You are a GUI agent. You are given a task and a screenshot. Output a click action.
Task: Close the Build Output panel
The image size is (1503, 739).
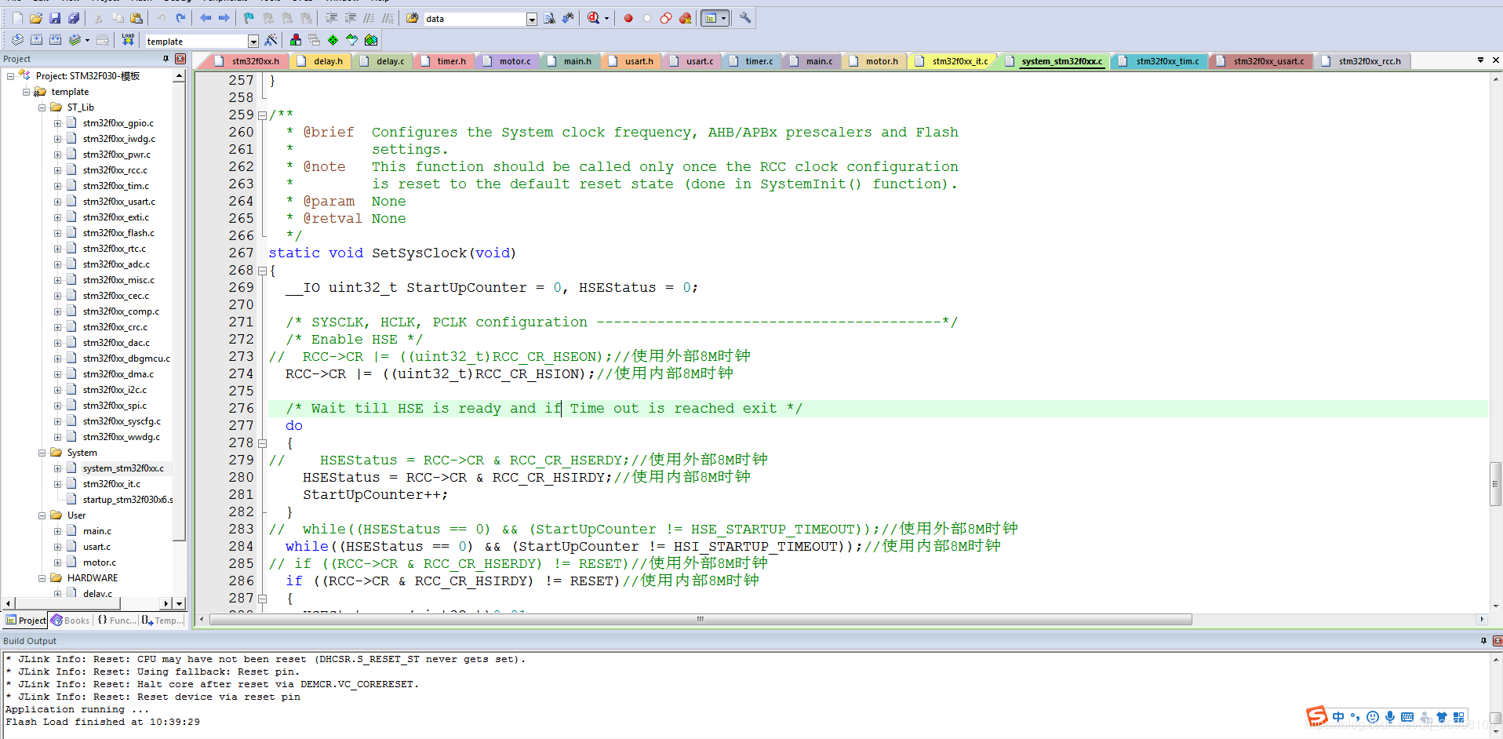click(x=1497, y=641)
